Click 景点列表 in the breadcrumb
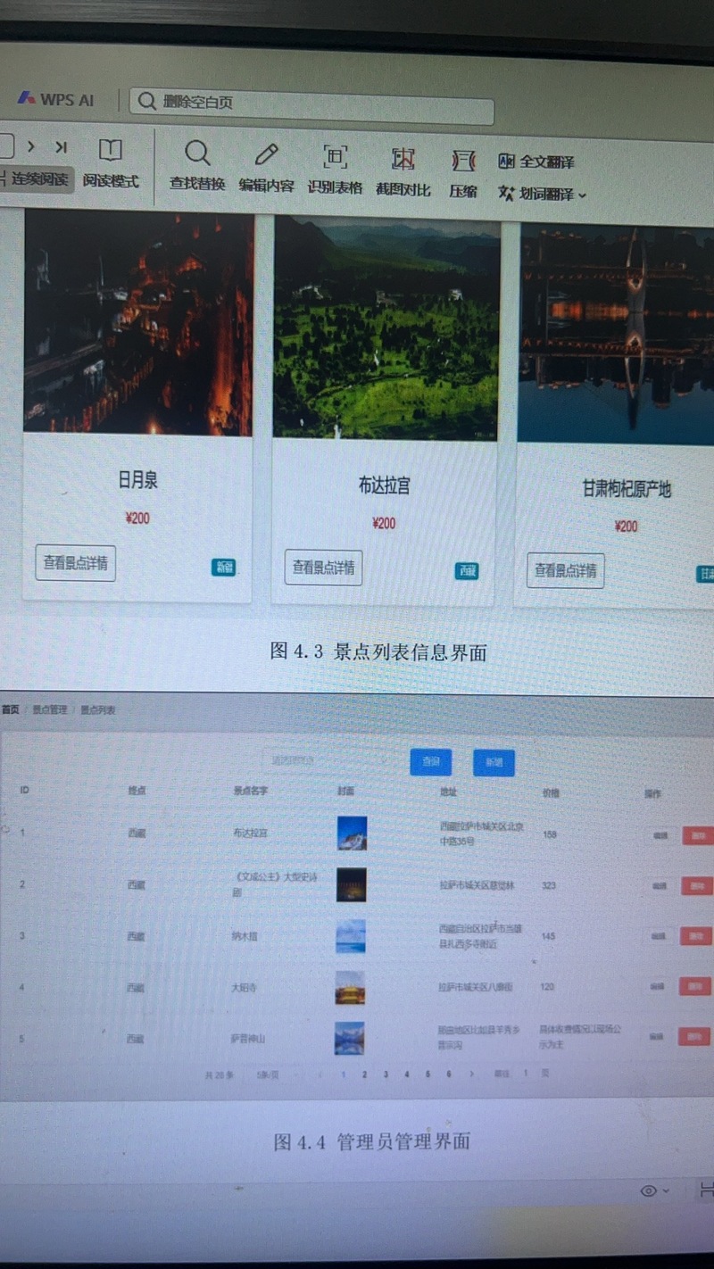Screen dimensions: 714x1269 pos(98,710)
